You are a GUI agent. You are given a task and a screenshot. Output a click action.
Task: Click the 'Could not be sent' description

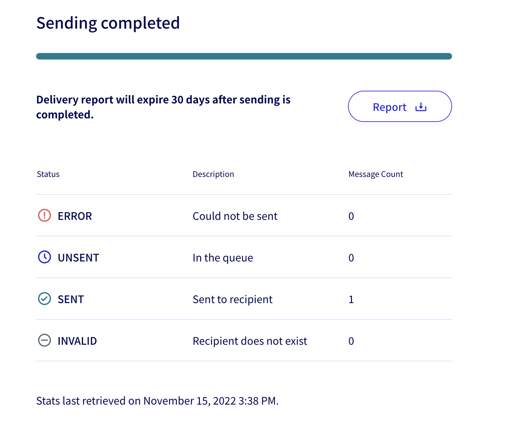pos(235,216)
